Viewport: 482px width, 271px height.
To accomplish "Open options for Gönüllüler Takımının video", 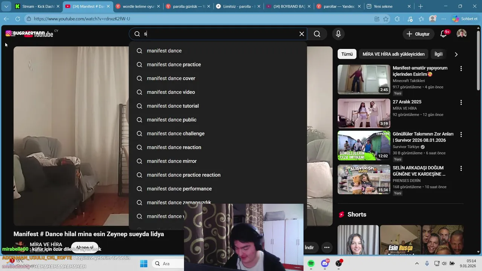I will pyautogui.click(x=461, y=134).
